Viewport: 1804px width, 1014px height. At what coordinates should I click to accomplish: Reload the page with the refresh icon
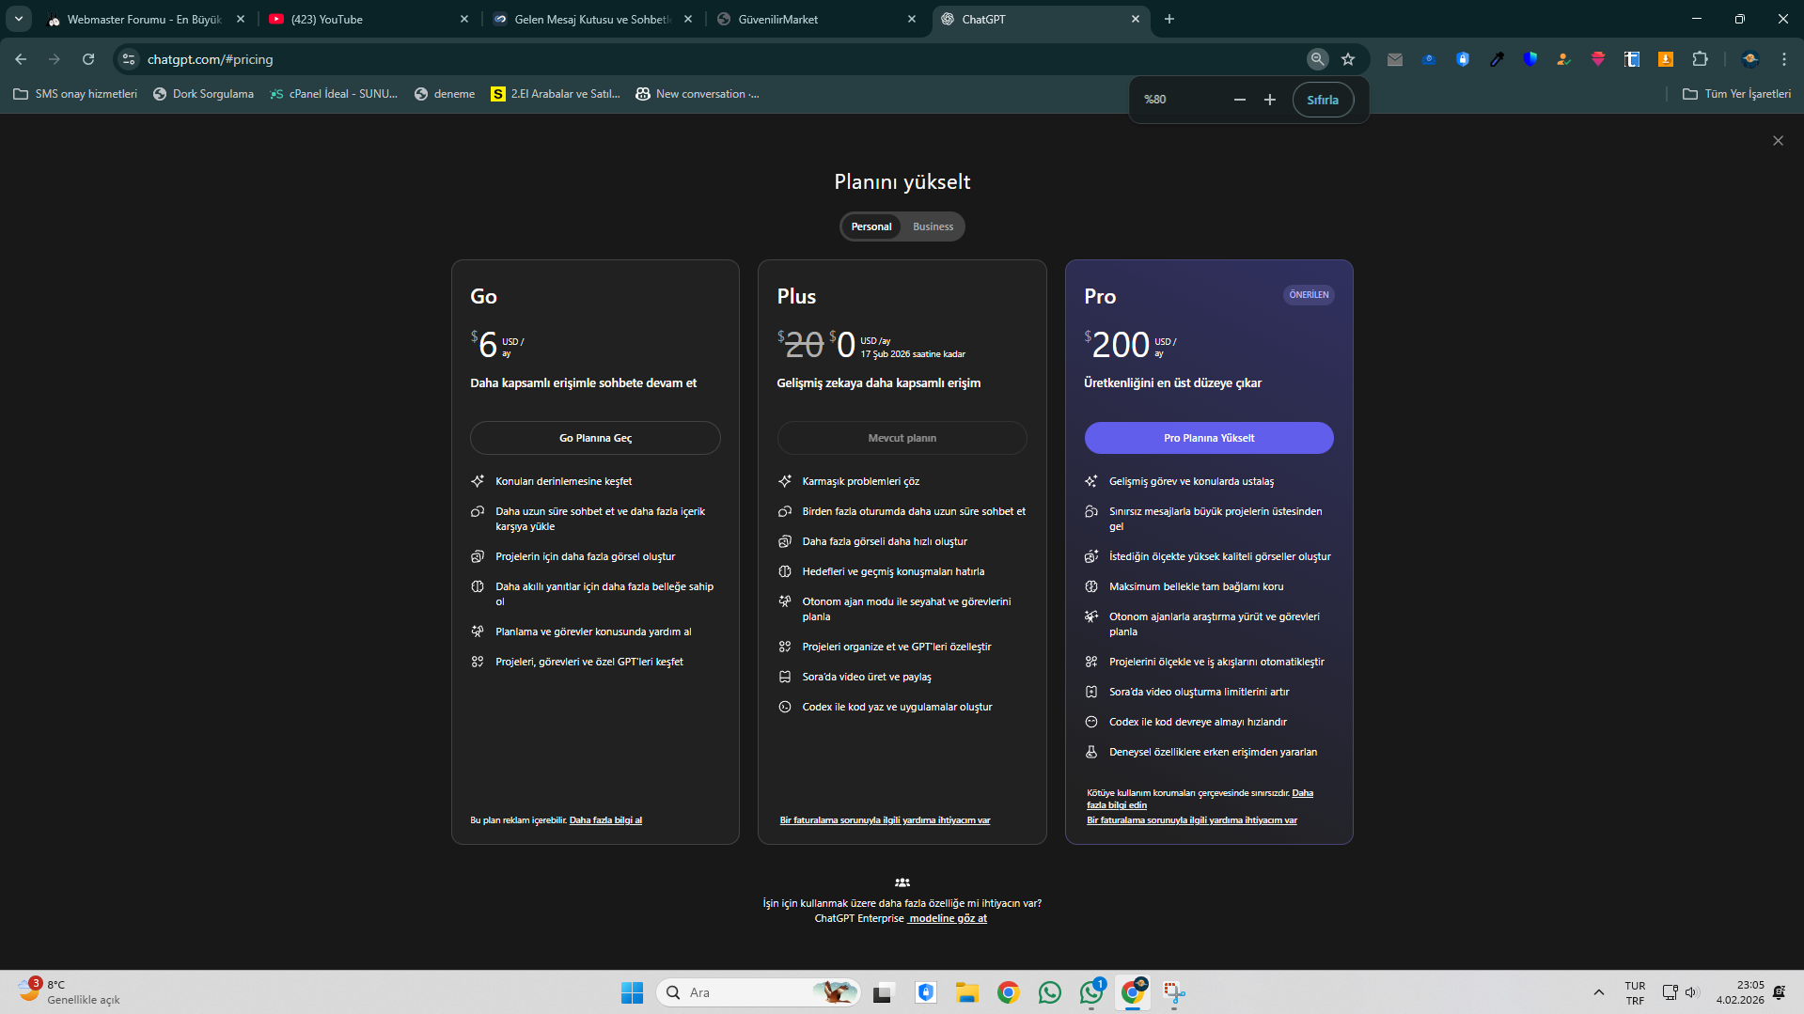click(x=88, y=59)
